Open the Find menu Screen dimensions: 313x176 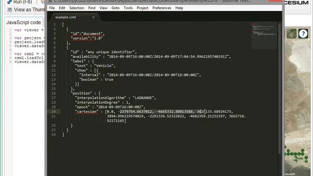click(x=92, y=8)
